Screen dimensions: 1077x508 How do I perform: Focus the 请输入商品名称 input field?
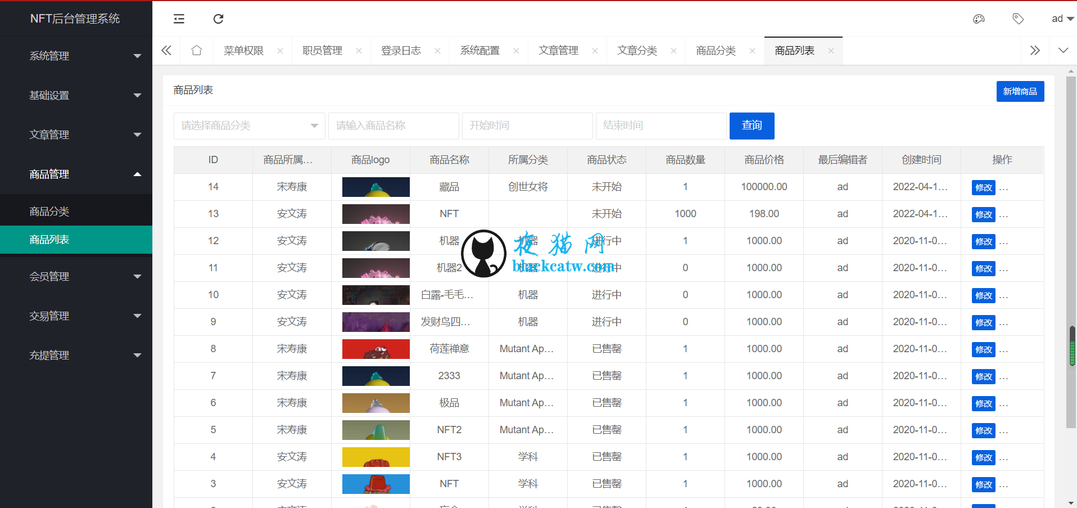coord(393,125)
